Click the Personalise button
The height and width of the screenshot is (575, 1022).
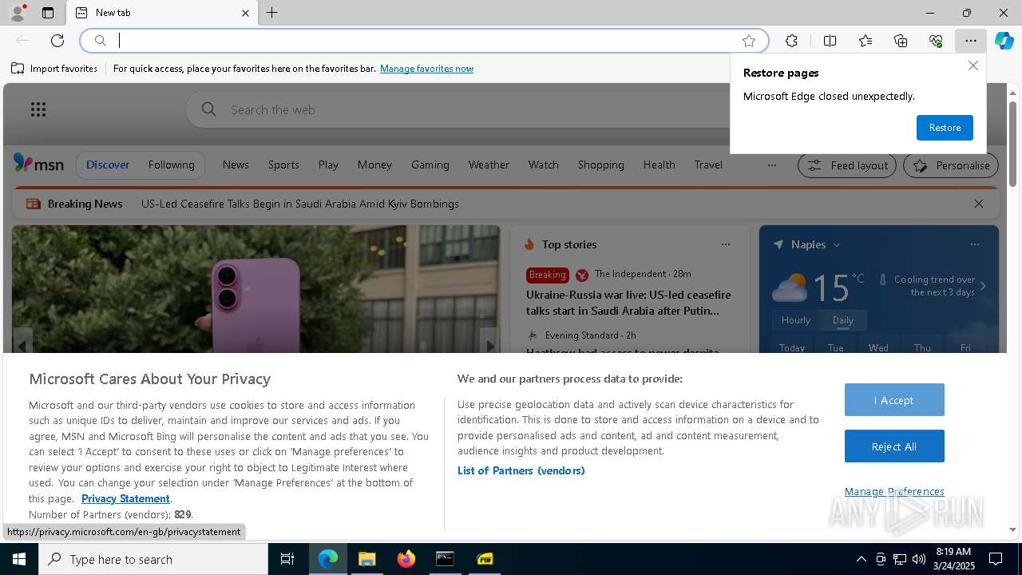950,165
